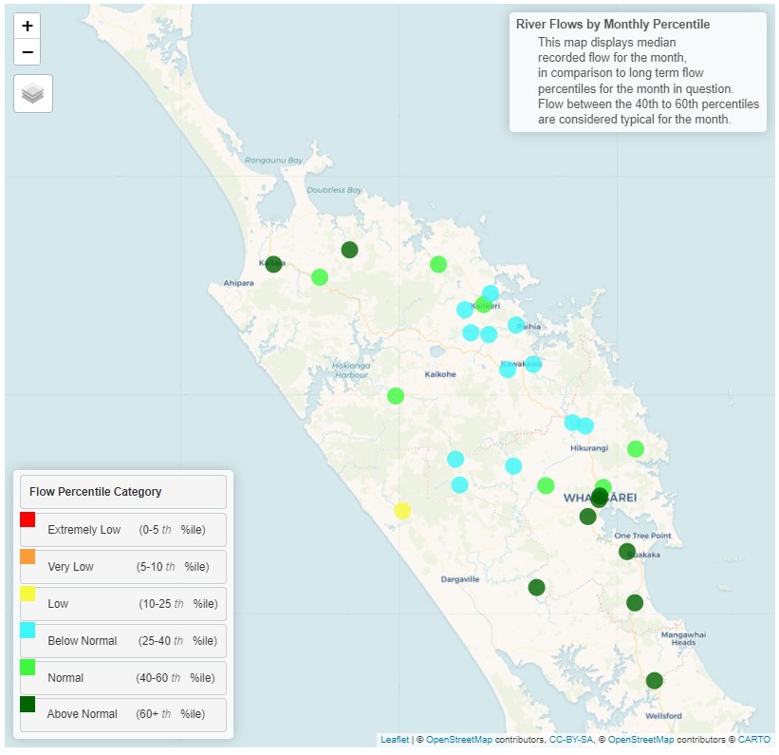Open the Leaflet attribution link
The image size is (779, 755).
(x=394, y=740)
